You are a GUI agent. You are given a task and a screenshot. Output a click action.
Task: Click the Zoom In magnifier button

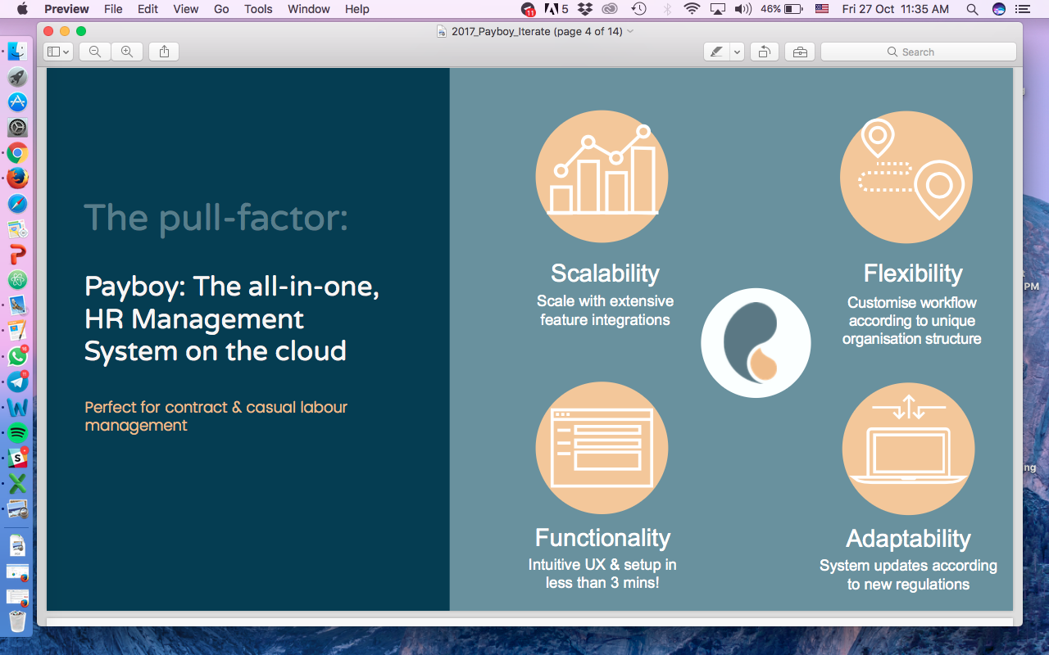(x=127, y=52)
